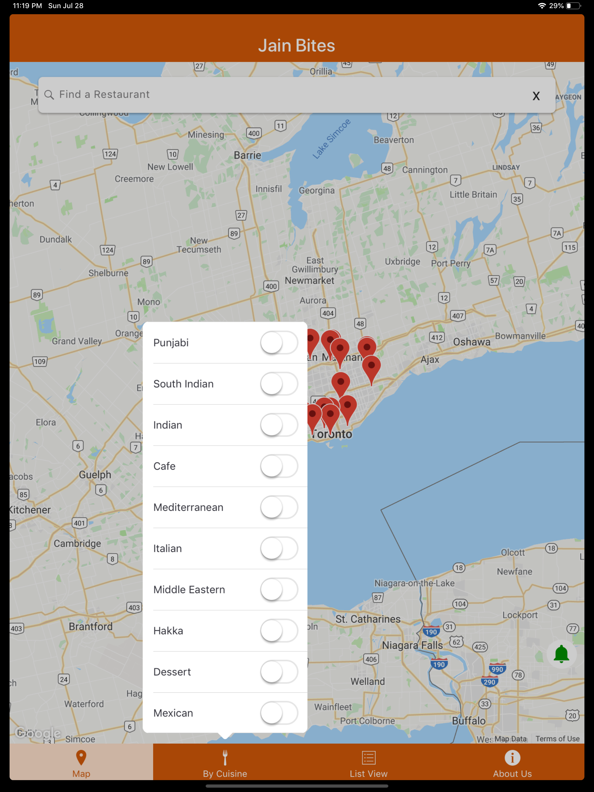Click the 'Brantford' map label
This screenshot has height=792, width=594.
(91, 626)
